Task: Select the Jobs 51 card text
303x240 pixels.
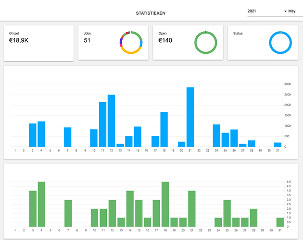Action: tap(87, 40)
